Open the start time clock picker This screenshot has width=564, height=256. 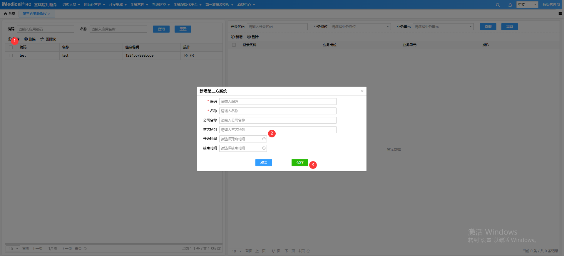point(264,139)
